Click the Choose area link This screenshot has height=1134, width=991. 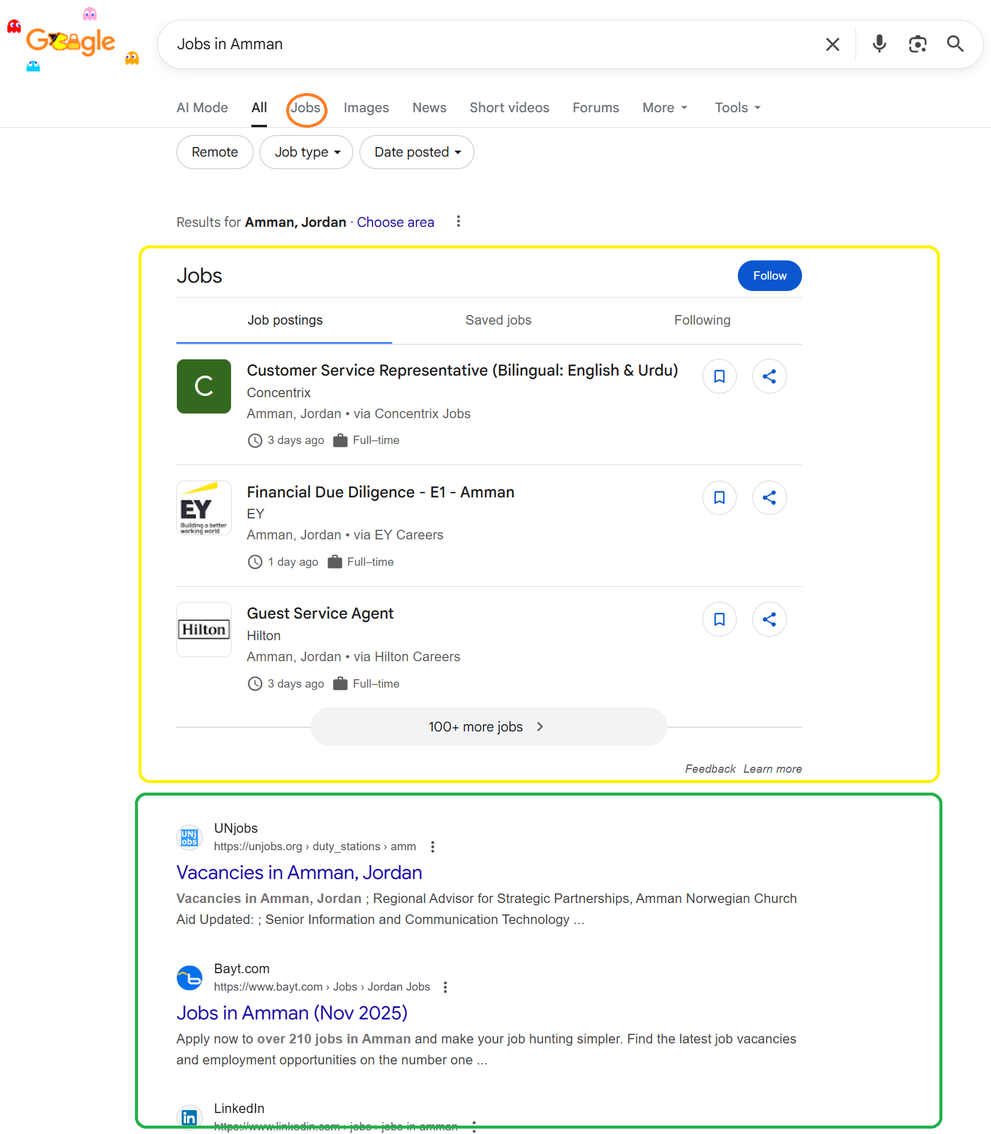pyautogui.click(x=395, y=223)
